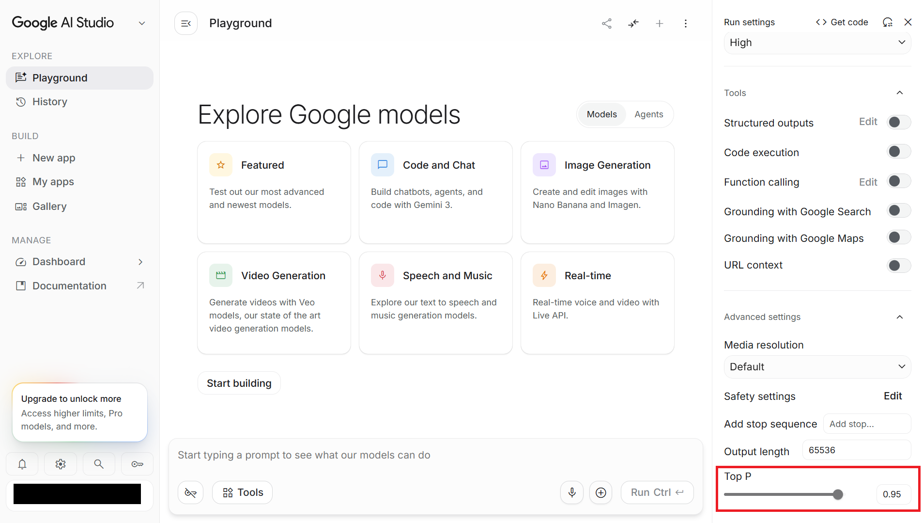Click the Add stop sequence input

(x=867, y=424)
